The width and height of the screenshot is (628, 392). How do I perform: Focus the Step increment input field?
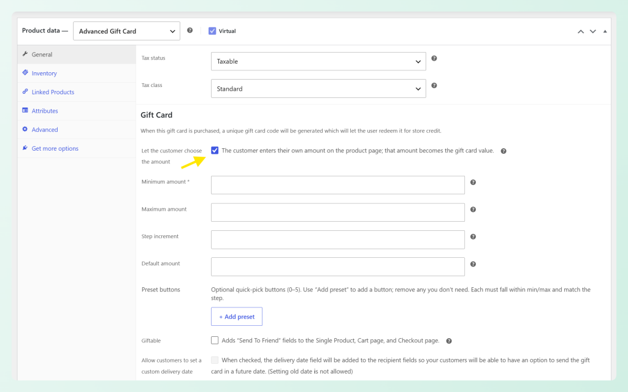click(338, 239)
